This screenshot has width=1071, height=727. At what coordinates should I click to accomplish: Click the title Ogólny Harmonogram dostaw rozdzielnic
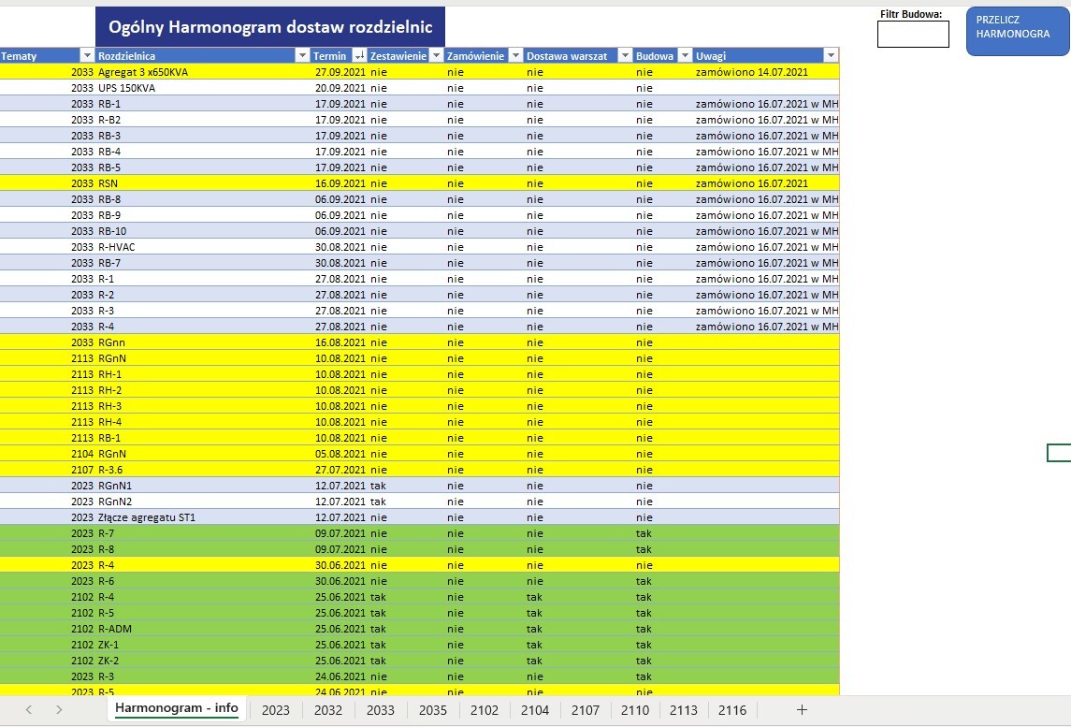(x=270, y=26)
